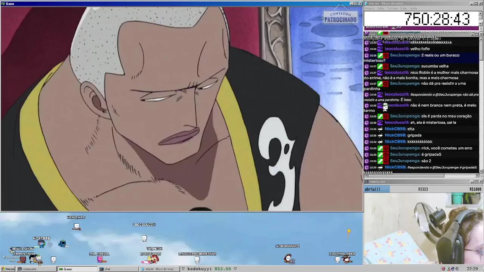Click the R$1600 goal target
The width and height of the screenshot is (484, 272).
(x=475, y=189)
